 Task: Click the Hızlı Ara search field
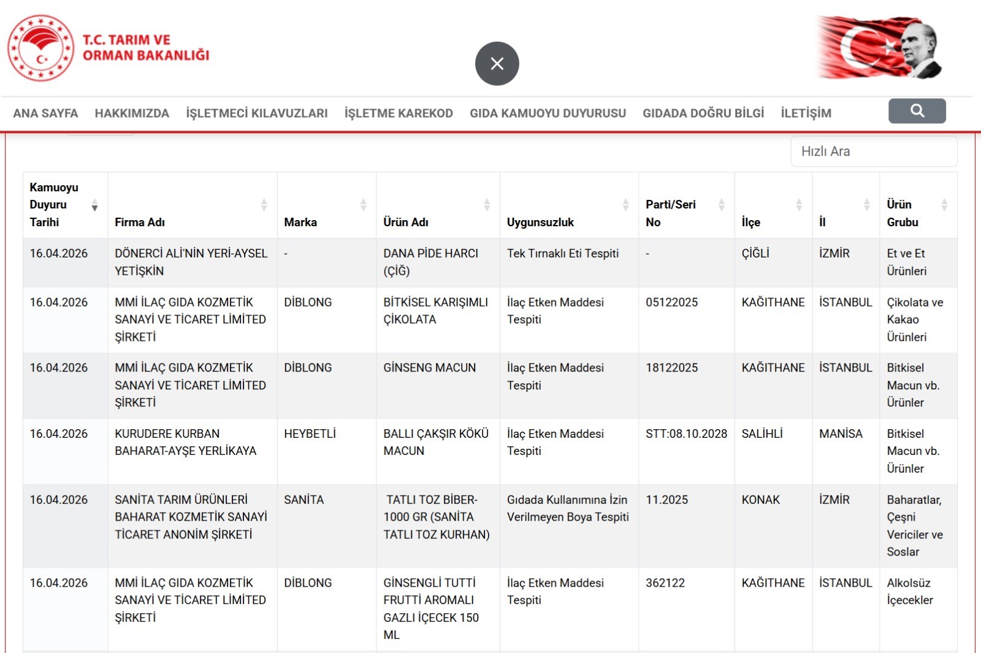click(x=874, y=151)
